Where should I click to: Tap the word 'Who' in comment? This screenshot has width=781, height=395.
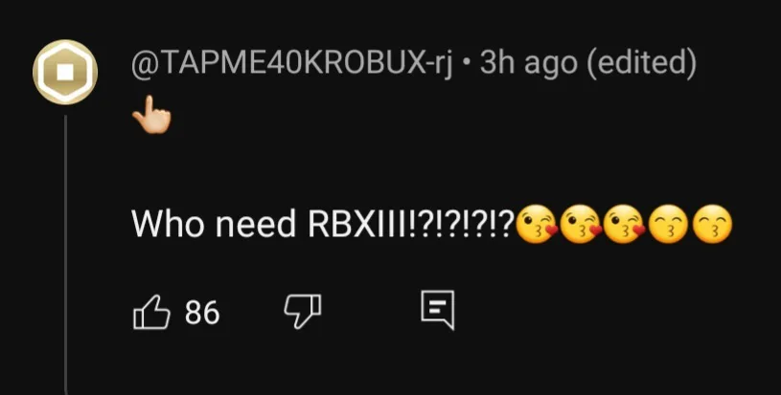168,224
